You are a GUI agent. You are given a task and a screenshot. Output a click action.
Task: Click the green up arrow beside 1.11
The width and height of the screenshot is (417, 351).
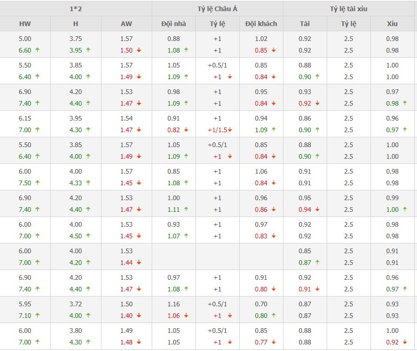[186, 209]
